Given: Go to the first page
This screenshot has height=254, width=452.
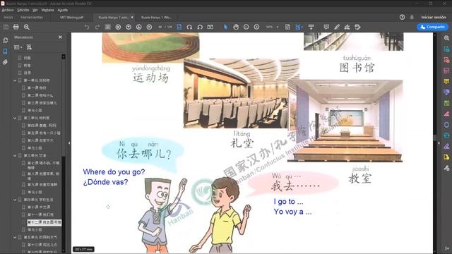Looking at the screenshot, I should (118, 27).
